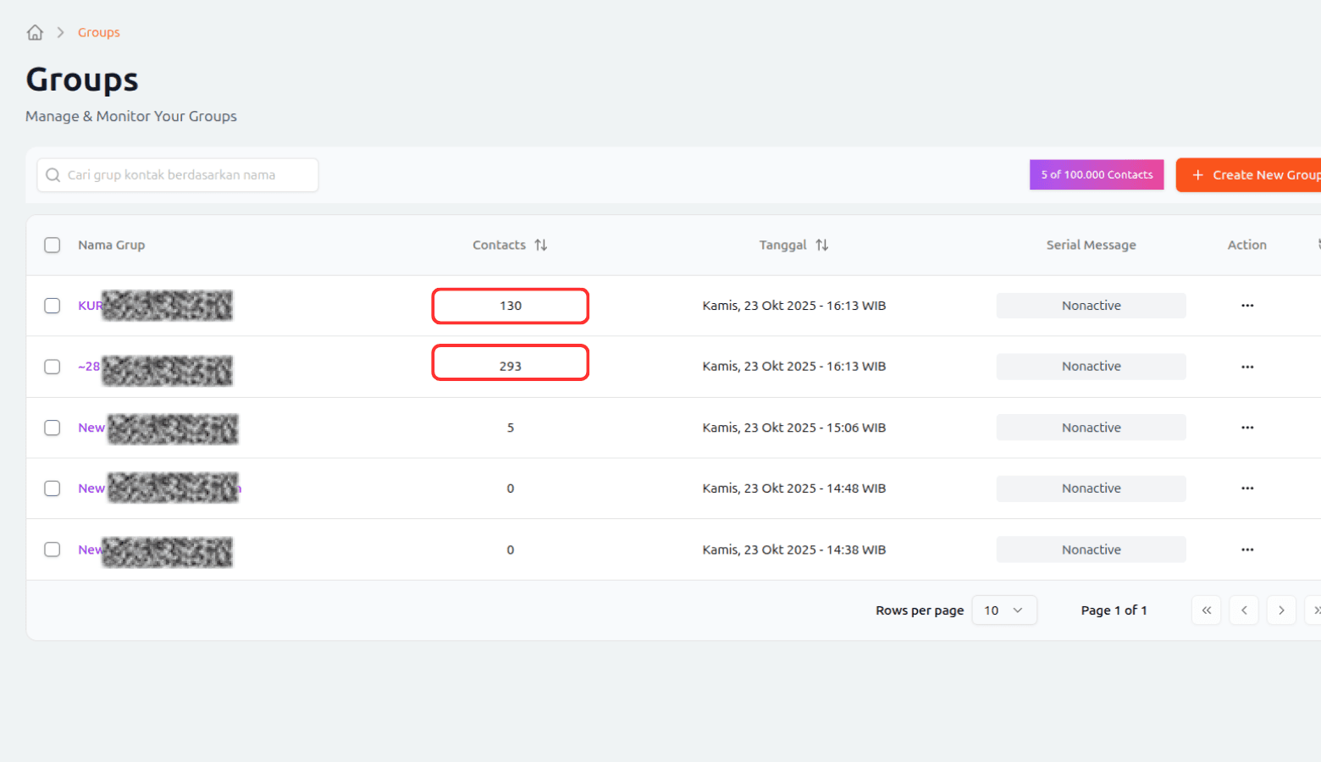The width and height of the screenshot is (1321, 762).
Task: Go to previous page arrow
Action: 1243,610
